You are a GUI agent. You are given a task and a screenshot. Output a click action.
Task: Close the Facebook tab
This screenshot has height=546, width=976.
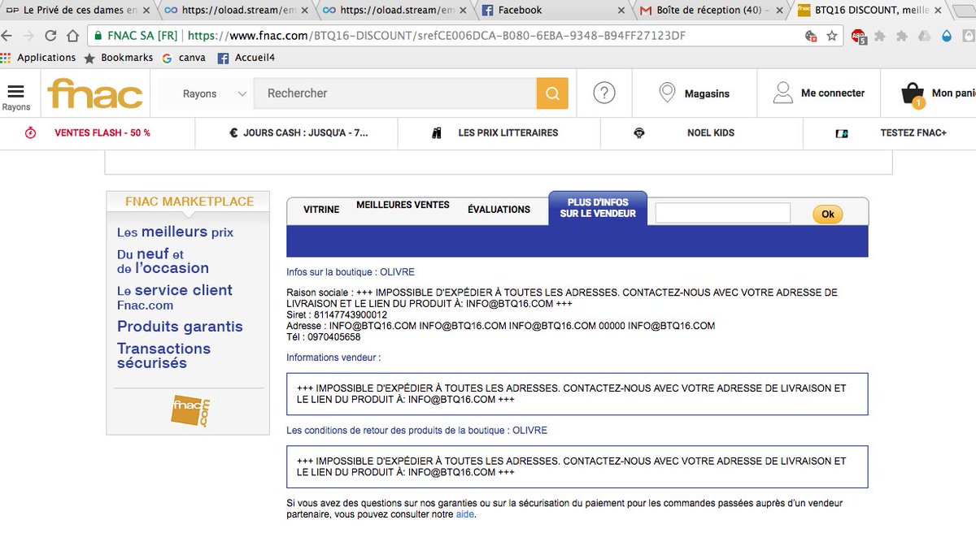click(621, 10)
